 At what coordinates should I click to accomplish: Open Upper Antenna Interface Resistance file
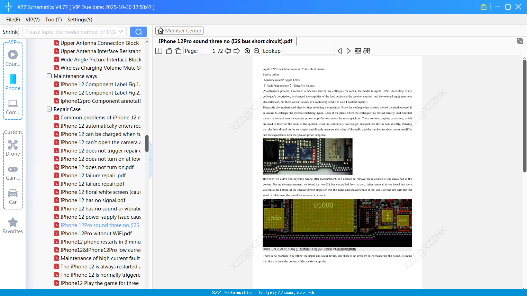(x=98, y=51)
